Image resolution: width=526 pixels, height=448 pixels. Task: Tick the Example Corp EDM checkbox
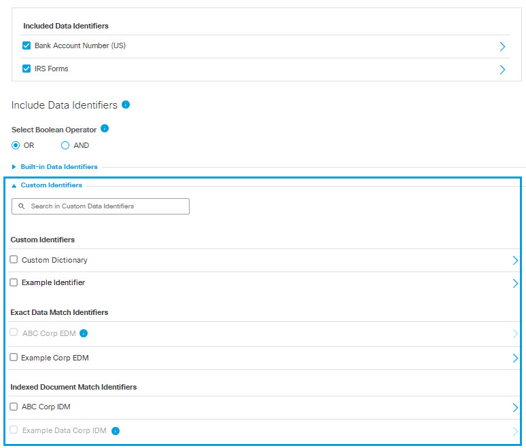coord(14,357)
